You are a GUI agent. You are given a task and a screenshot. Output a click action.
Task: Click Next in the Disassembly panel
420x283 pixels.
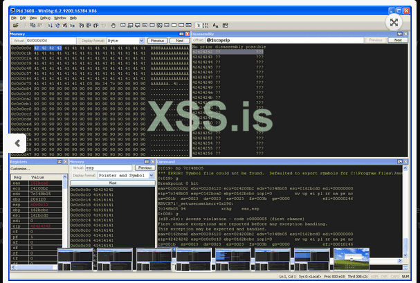pyautogui.click(x=398, y=40)
